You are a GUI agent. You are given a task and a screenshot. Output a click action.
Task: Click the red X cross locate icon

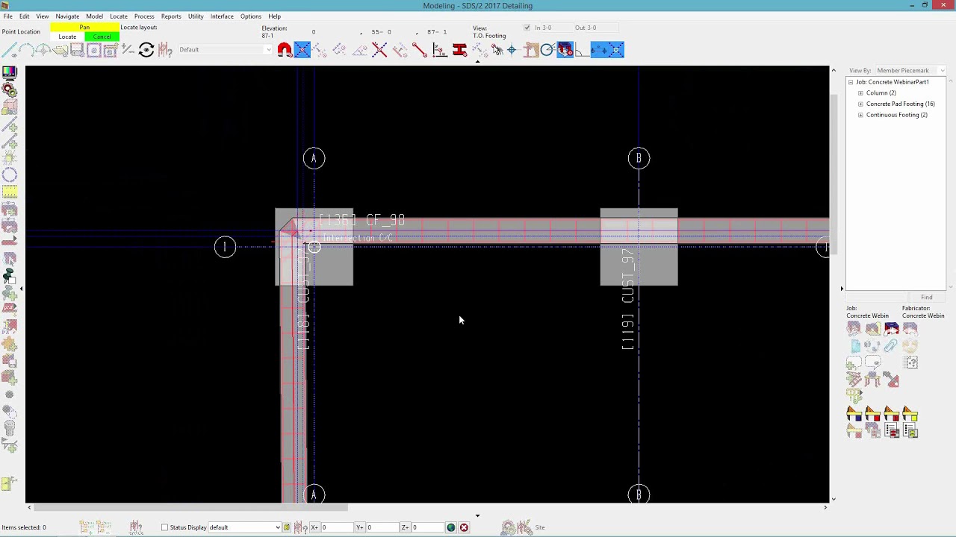379,50
